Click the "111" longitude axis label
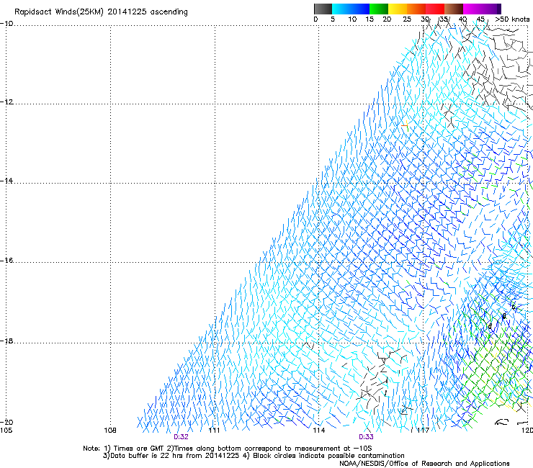Viewport: 533px width, 468px height. click(214, 431)
